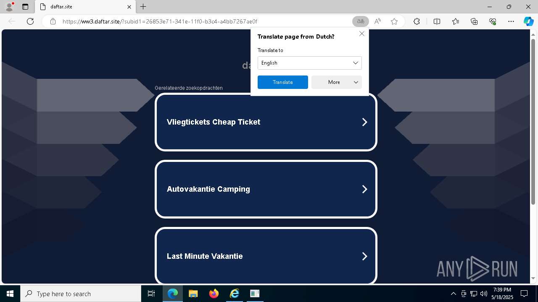Open File Explorer from taskbar

(193, 294)
